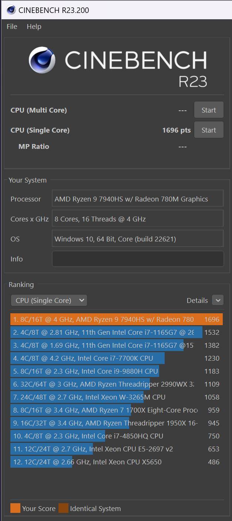This screenshot has width=232, height=521.
Task: Click the Cinebench sphere logo in header
Action: pos(42,60)
